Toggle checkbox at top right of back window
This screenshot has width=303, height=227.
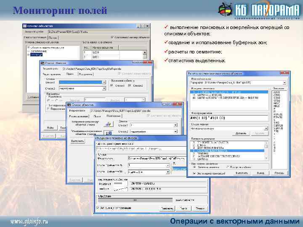pyautogui.click(x=112, y=37)
